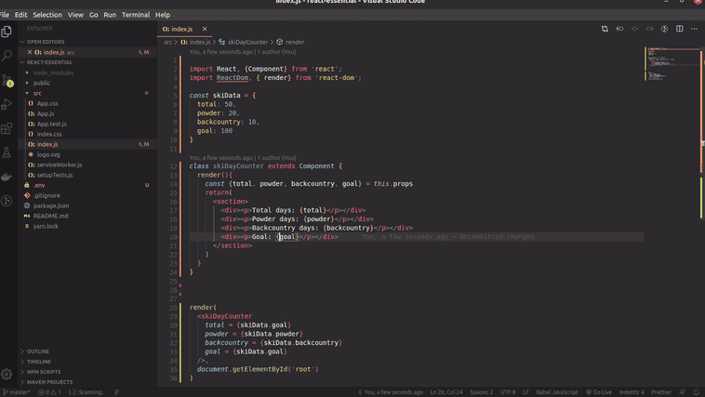705x397 pixels.
Task: Open the Terminal menu
Action: [x=136, y=15]
